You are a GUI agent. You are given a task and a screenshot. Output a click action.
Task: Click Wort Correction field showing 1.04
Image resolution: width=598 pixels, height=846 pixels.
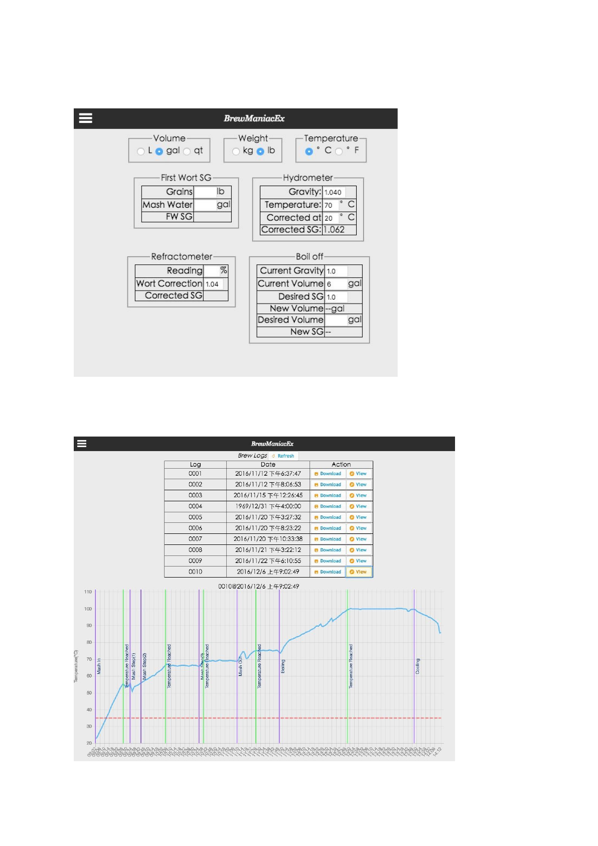214,284
